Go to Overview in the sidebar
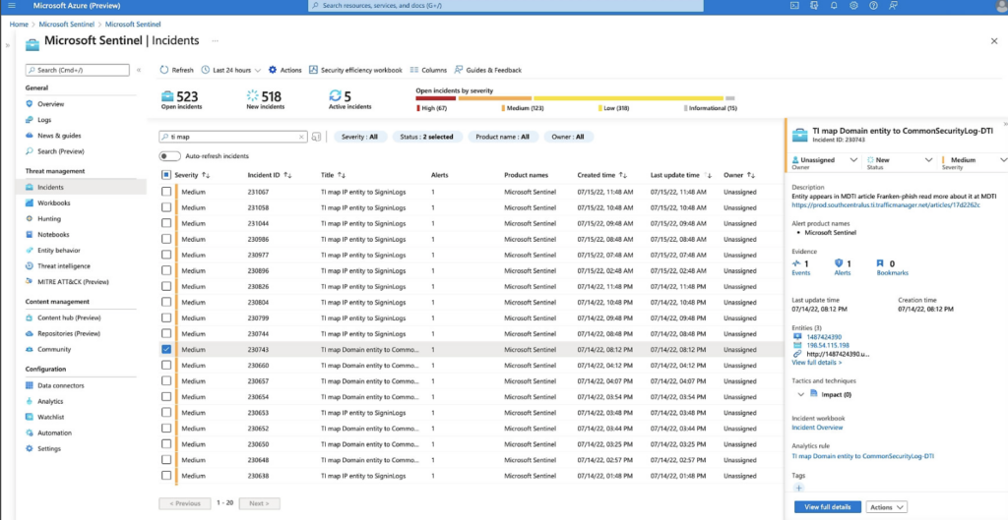The image size is (1008, 520). point(50,104)
